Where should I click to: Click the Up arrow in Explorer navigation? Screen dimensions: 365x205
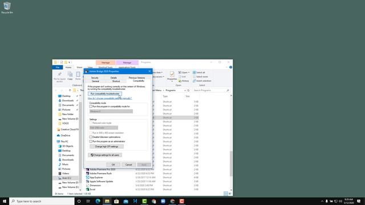[70, 90]
